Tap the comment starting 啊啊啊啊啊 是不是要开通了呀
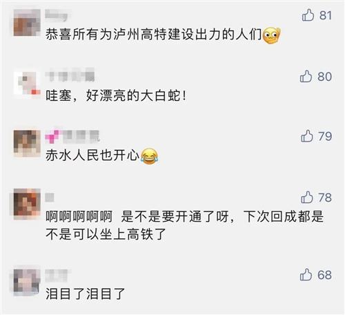 pos(185,225)
